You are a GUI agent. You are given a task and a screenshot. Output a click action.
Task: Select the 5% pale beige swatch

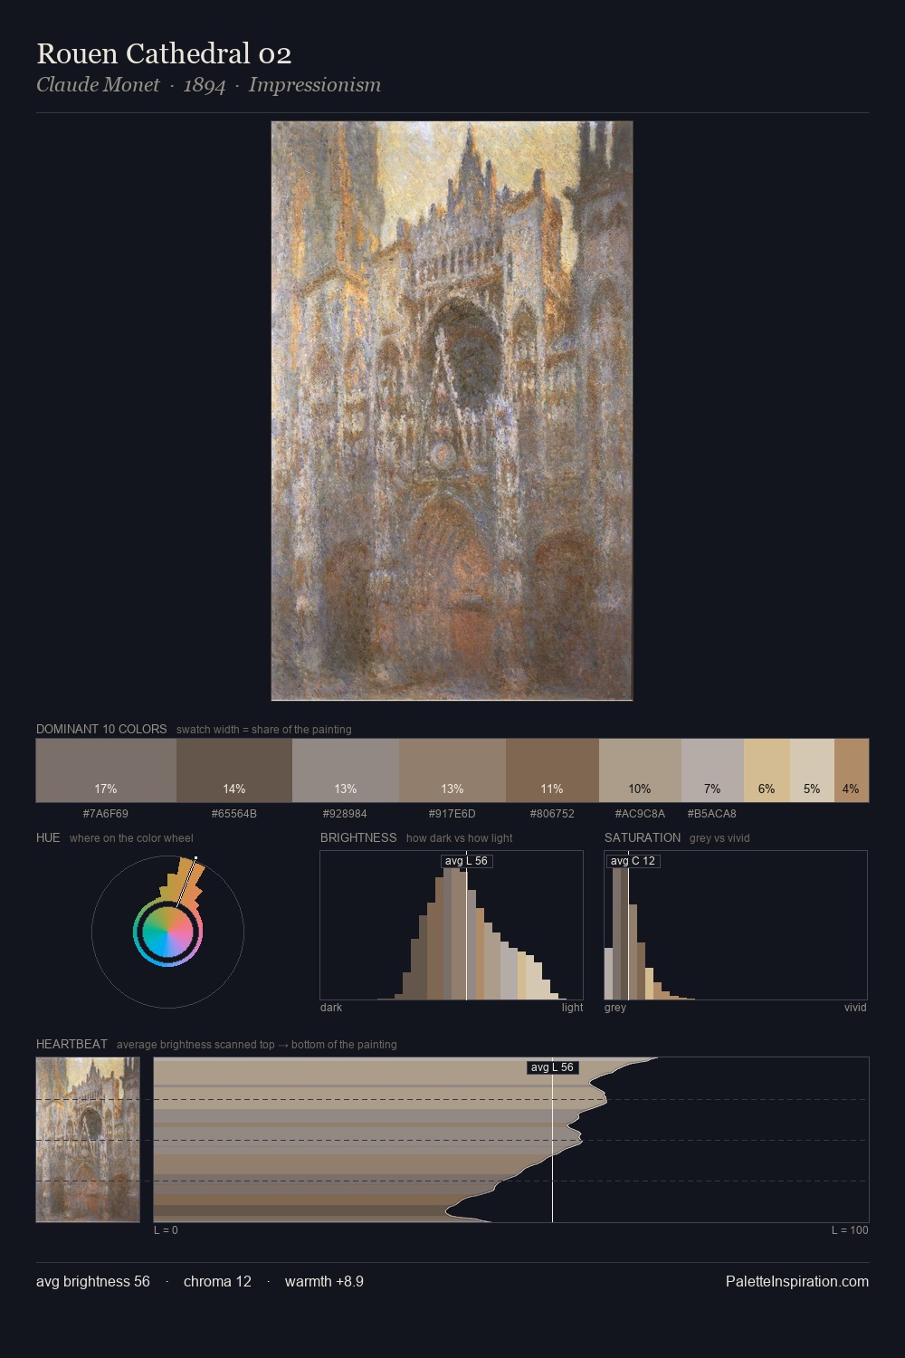(812, 770)
